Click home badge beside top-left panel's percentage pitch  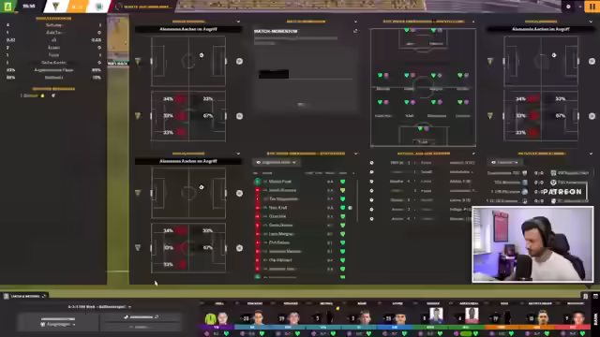[x=138, y=116]
